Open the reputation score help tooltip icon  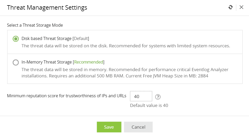158,97
